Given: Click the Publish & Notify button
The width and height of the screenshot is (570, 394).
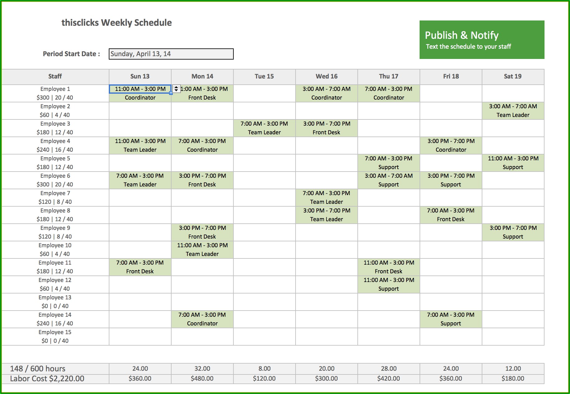Looking at the screenshot, I should [x=482, y=40].
